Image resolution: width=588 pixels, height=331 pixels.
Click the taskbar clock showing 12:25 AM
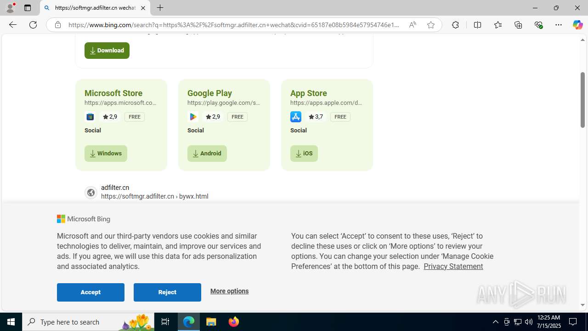click(548, 322)
